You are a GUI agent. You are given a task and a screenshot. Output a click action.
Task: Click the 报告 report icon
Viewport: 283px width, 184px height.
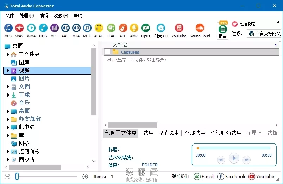(222, 31)
